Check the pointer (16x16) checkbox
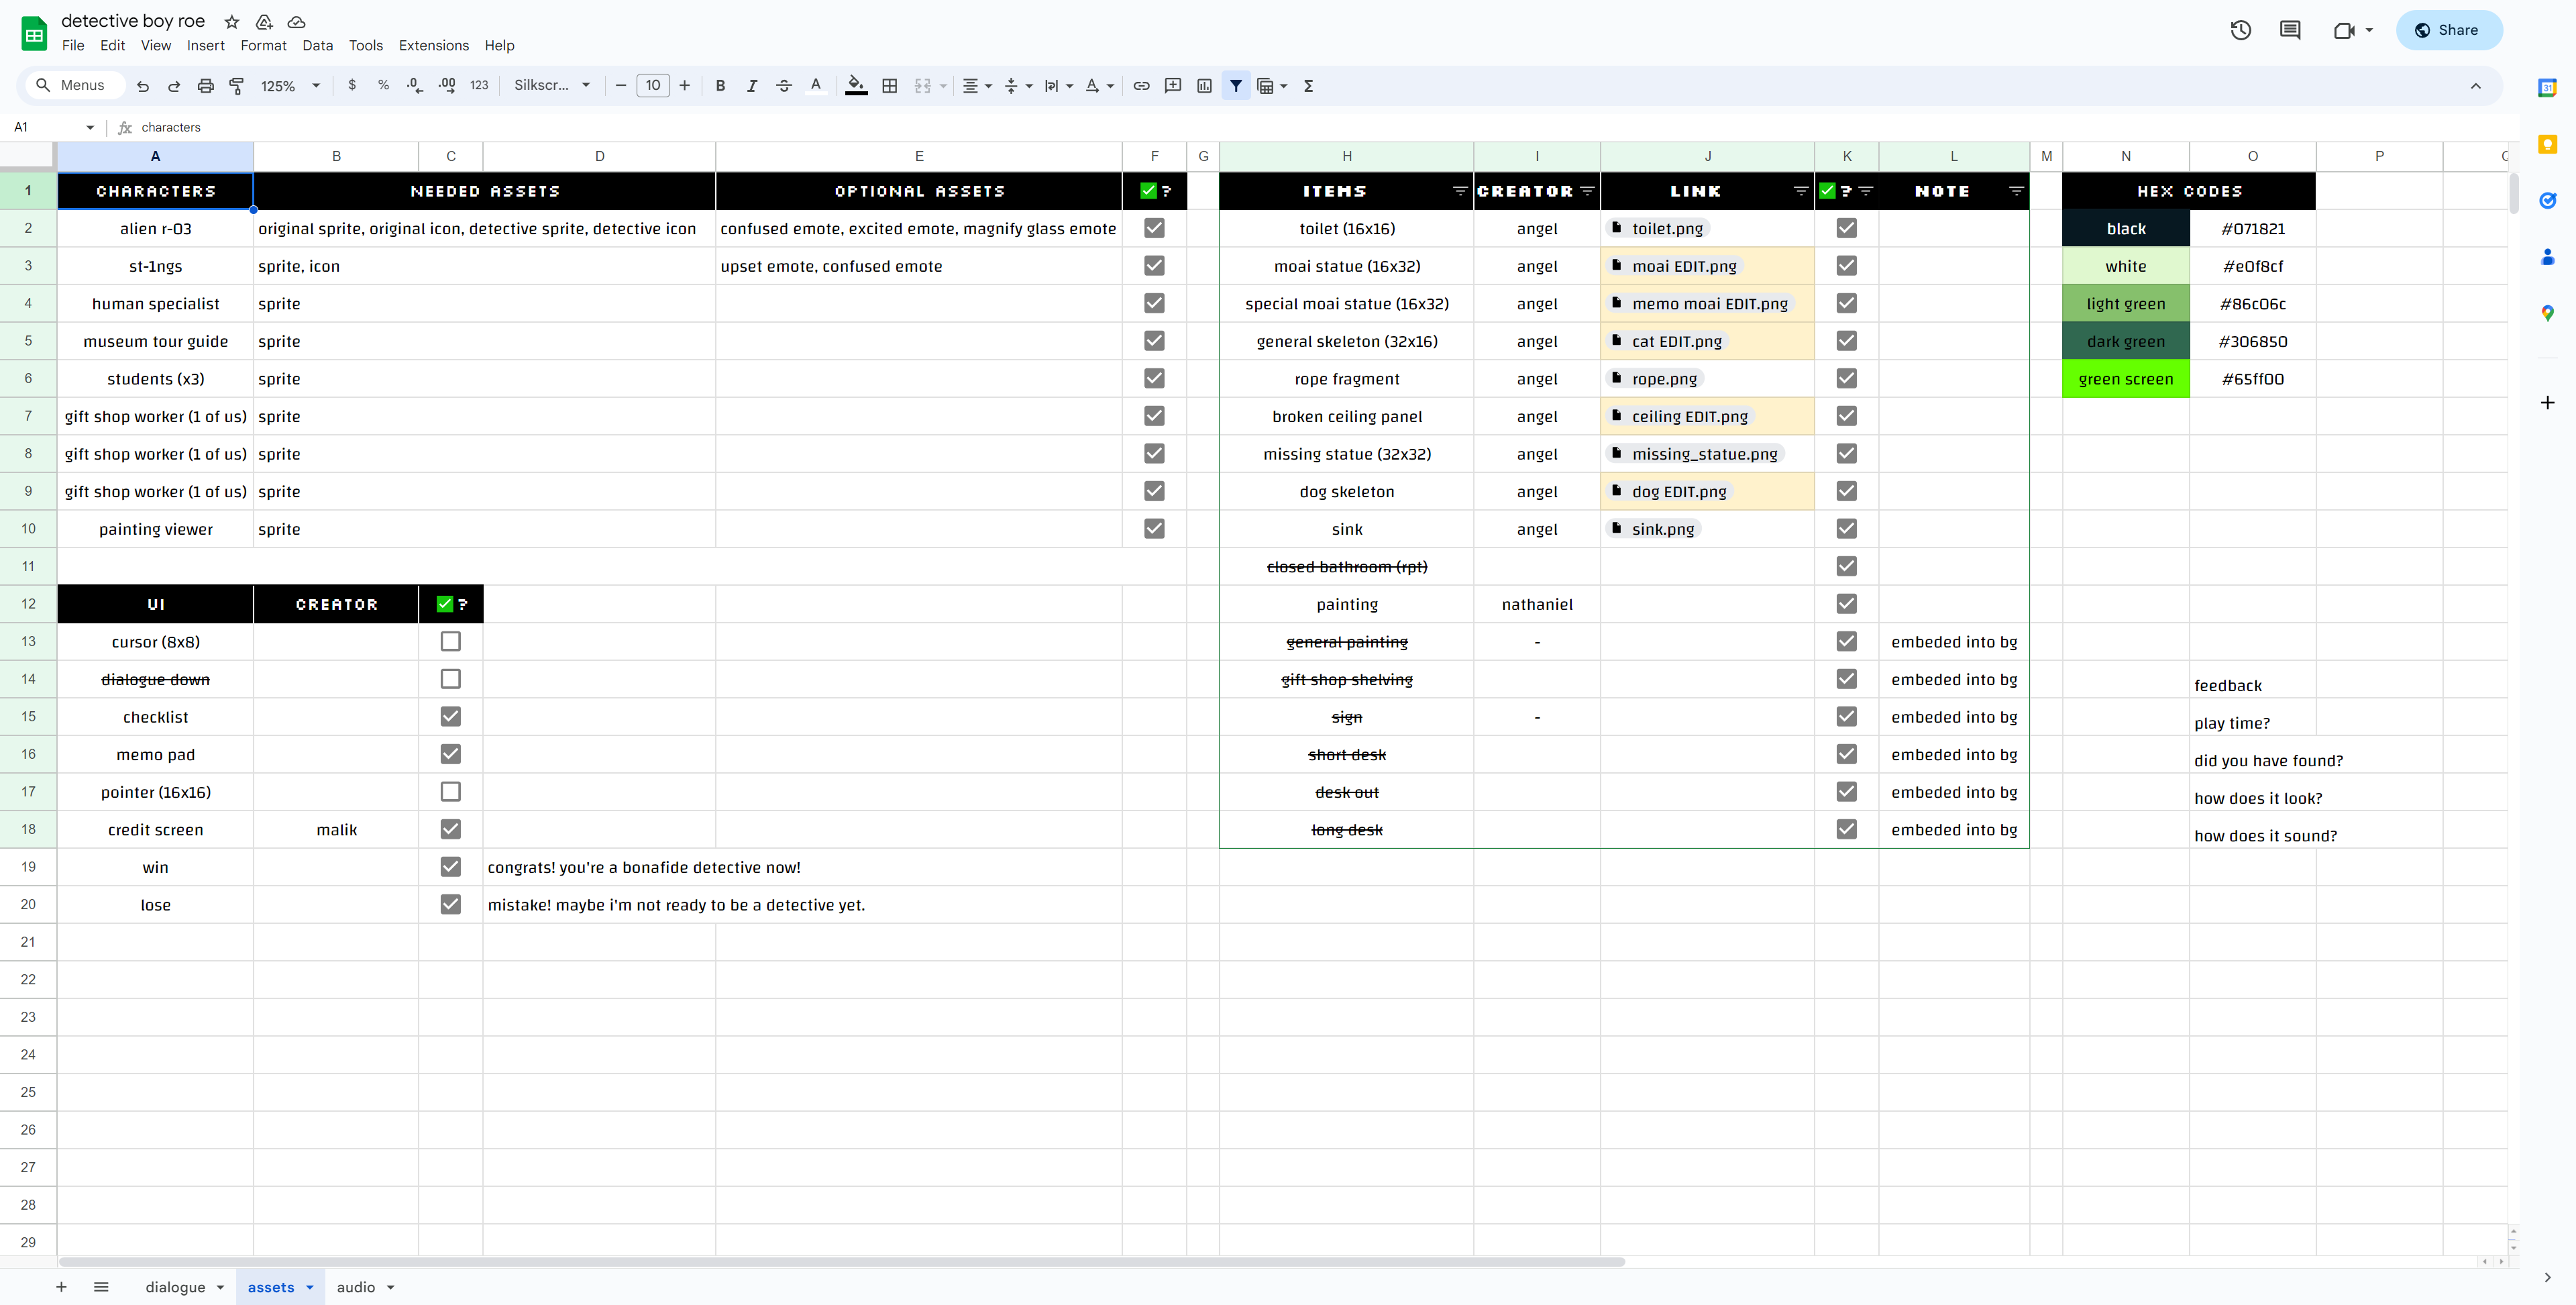 pyautogui.click(x=451, y=792)
